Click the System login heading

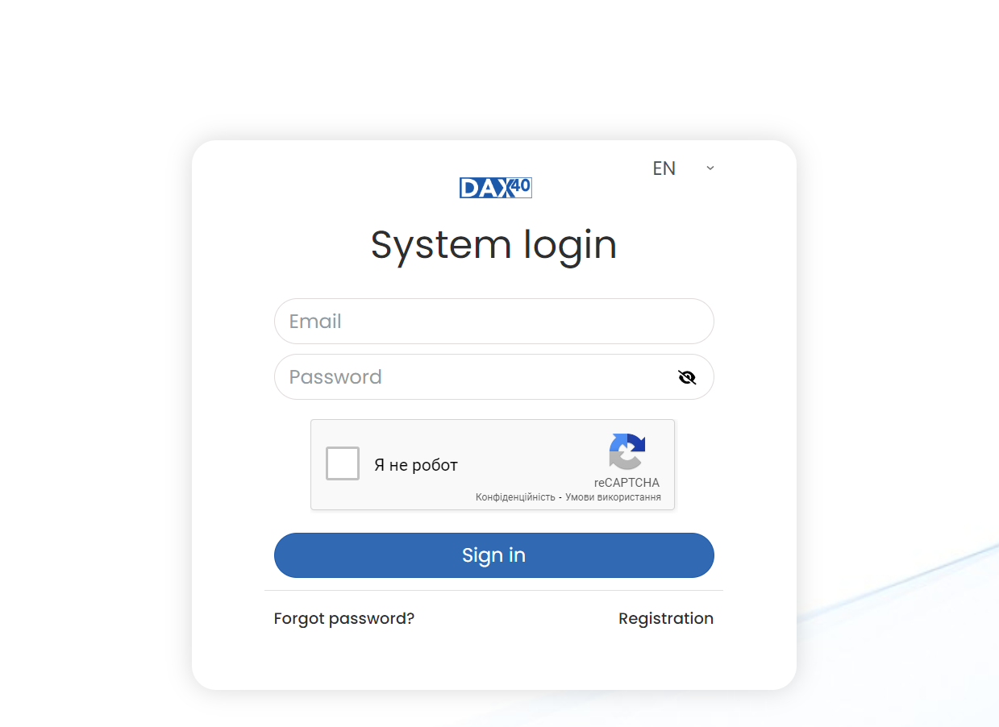pos(493,244)
